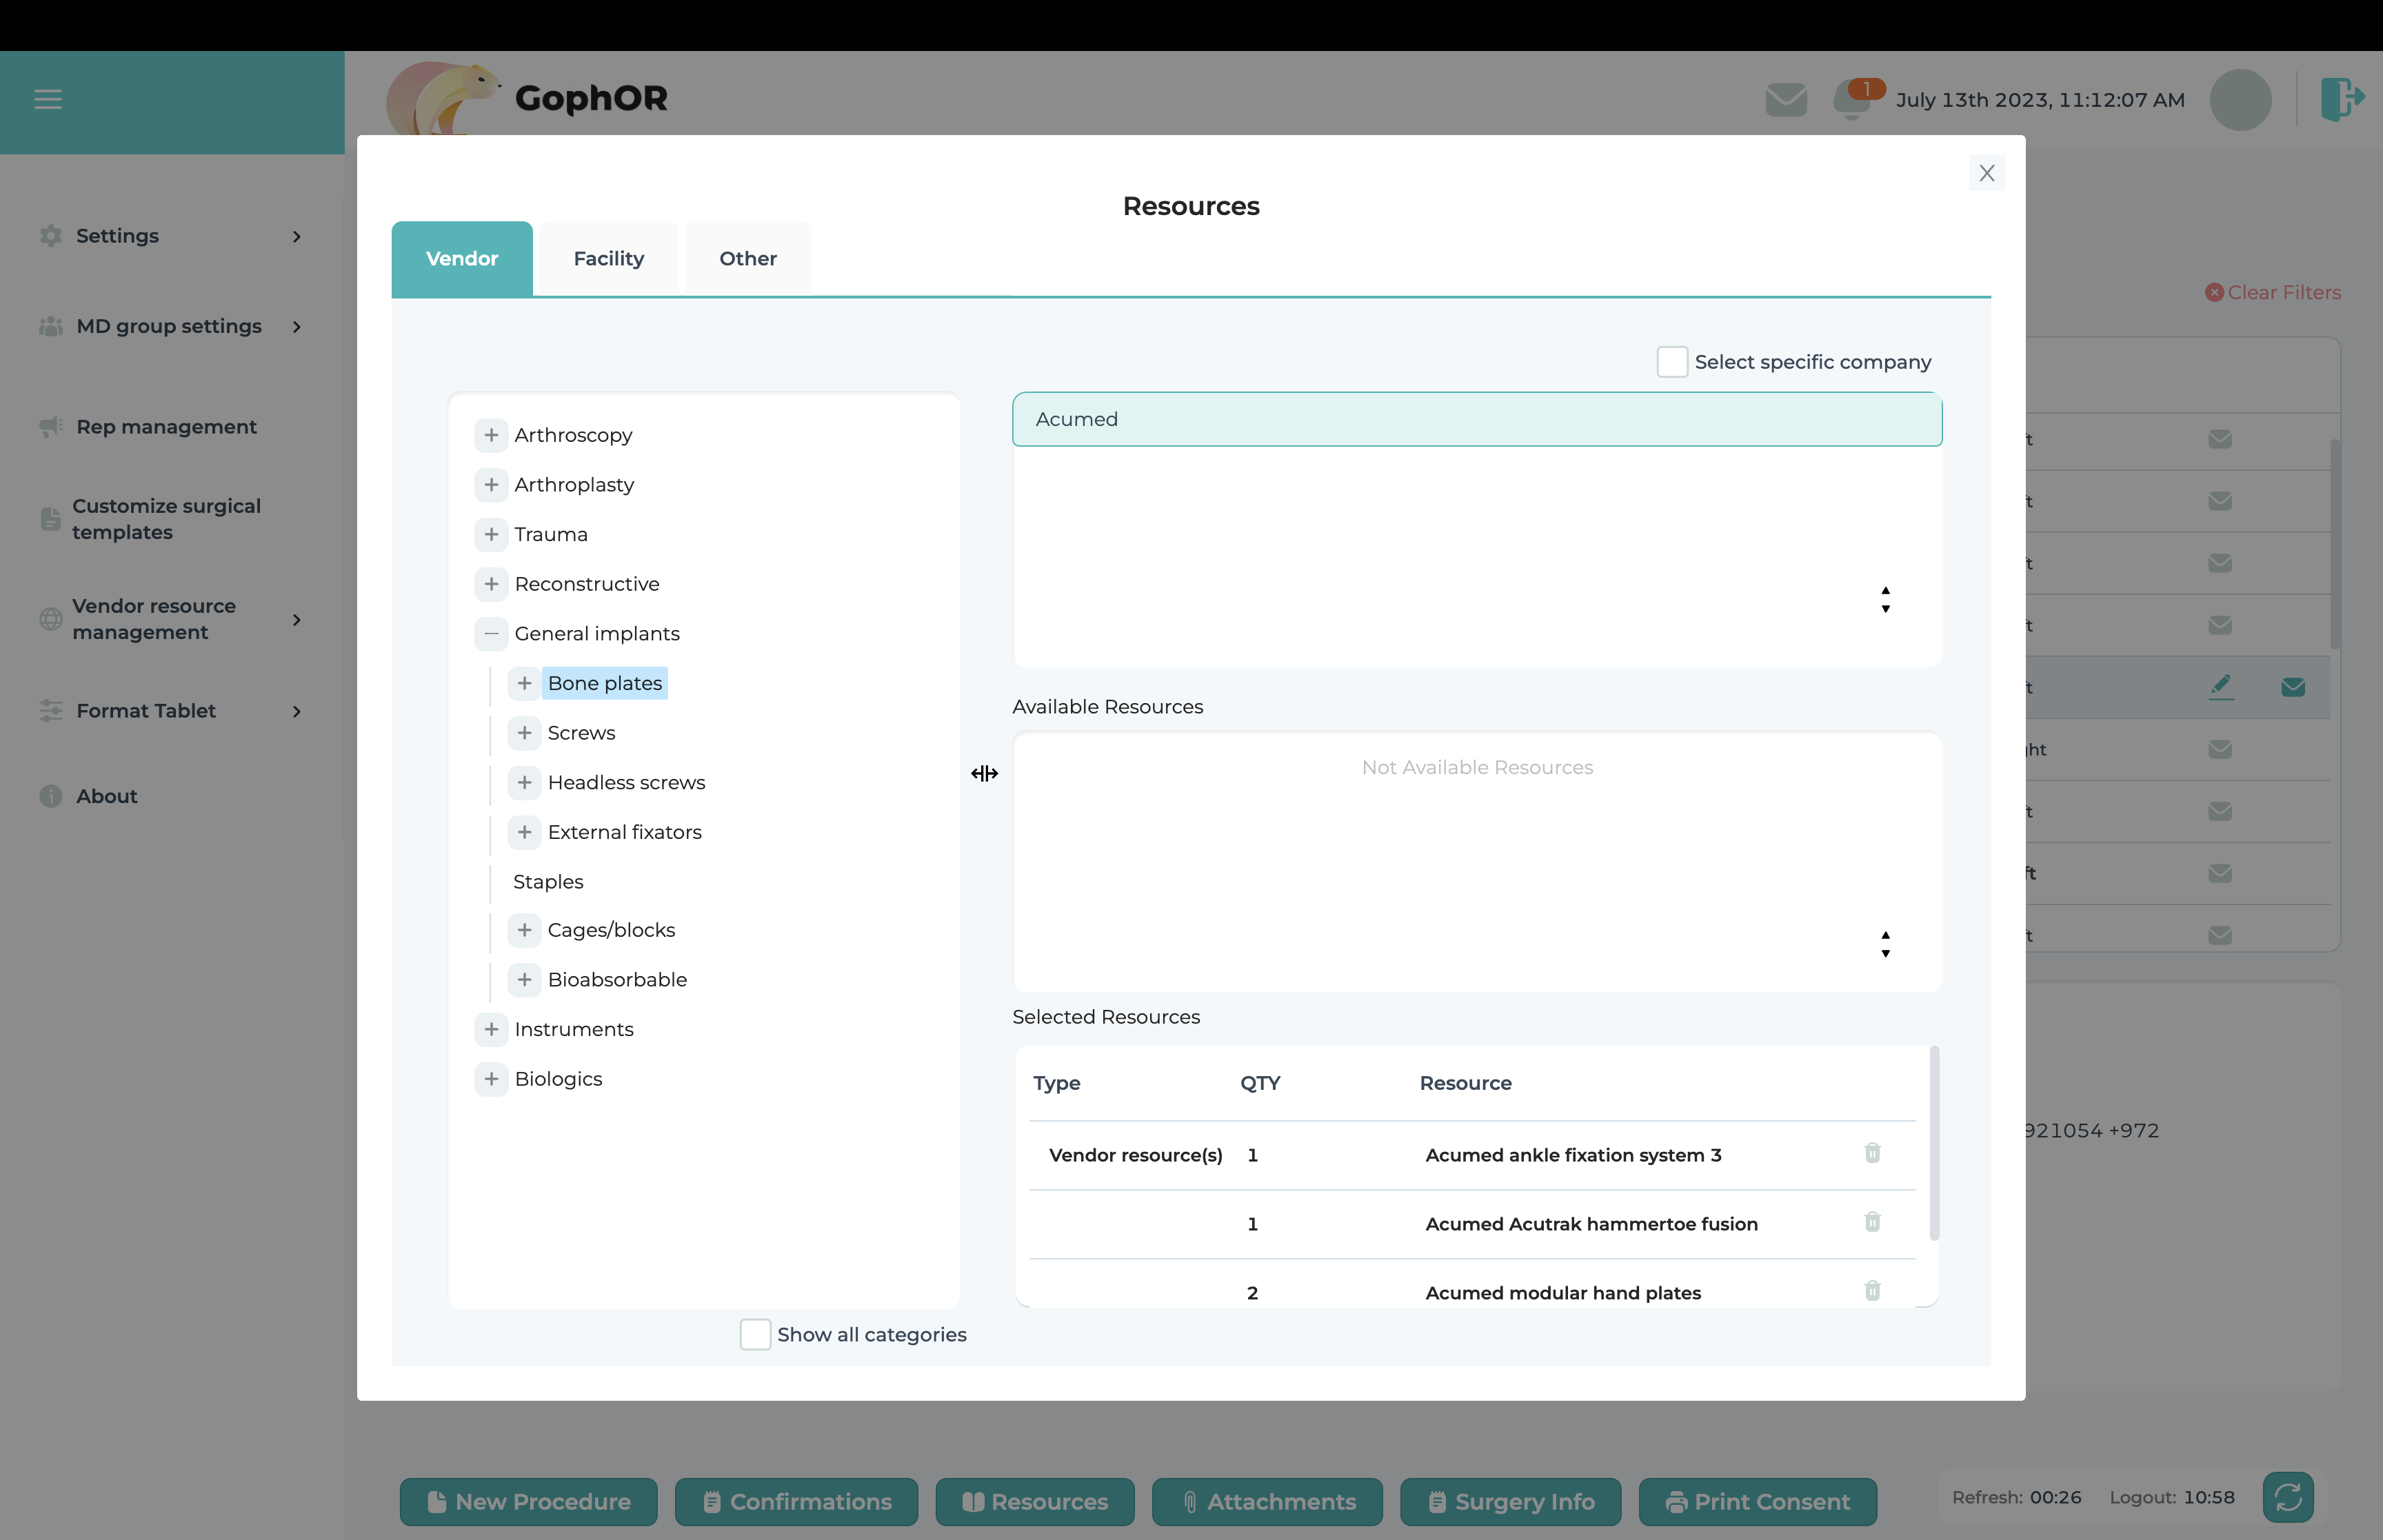Viewport: 2383px width, 1540px height.
Task: Click the About info icon
Action: point(51,796)
